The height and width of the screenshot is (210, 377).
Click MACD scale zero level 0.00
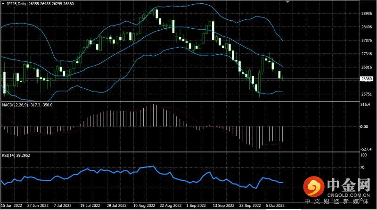point(364,126)
